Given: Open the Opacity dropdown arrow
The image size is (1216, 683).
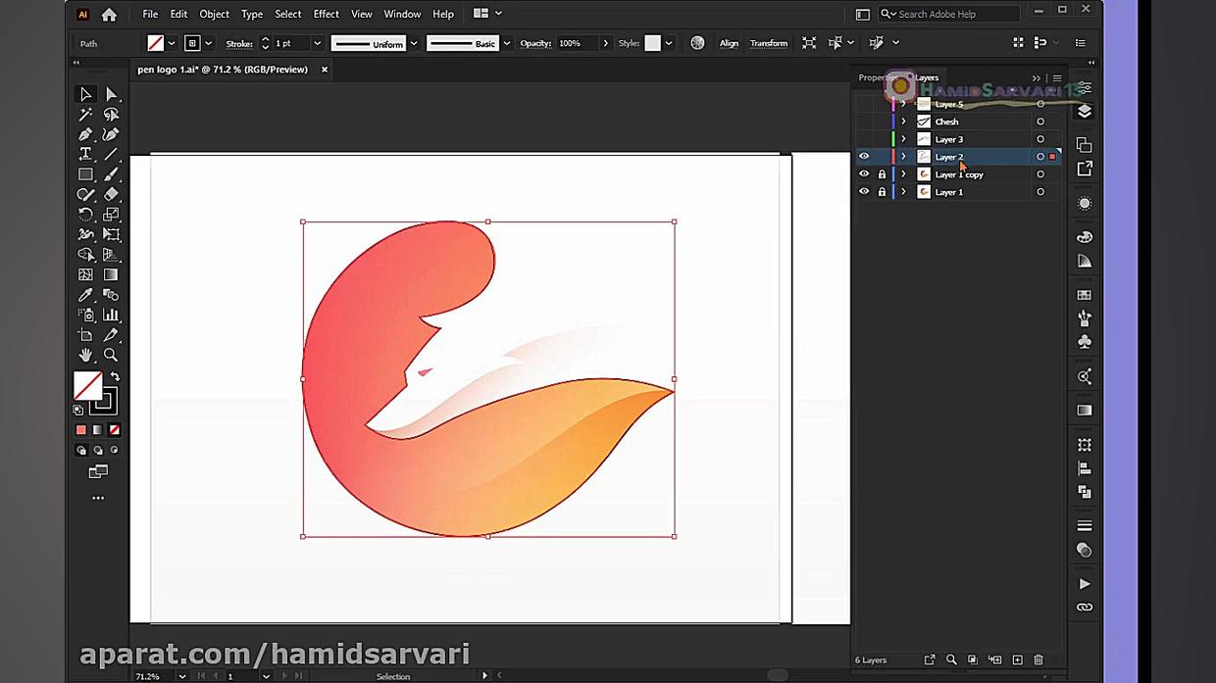Looking at the screenshot, I should pos(605,43).
